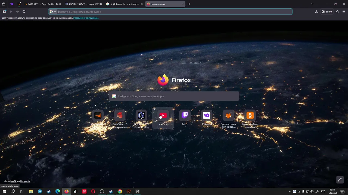Screen dimensions: 348x195
Task: Click the pencil customize-page button
Action: [340, 180]
